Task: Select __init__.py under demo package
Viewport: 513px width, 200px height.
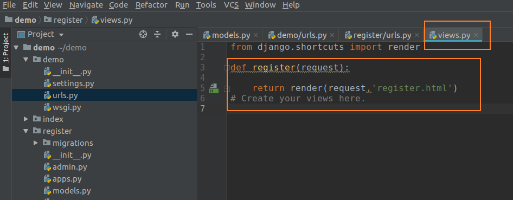Action: click(x=104, y=72)
